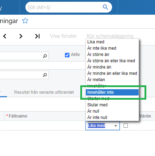Click Visa fönster button

[64, 36]
